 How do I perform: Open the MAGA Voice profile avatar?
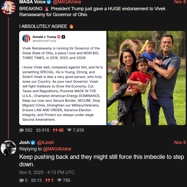tap(8, 7)
